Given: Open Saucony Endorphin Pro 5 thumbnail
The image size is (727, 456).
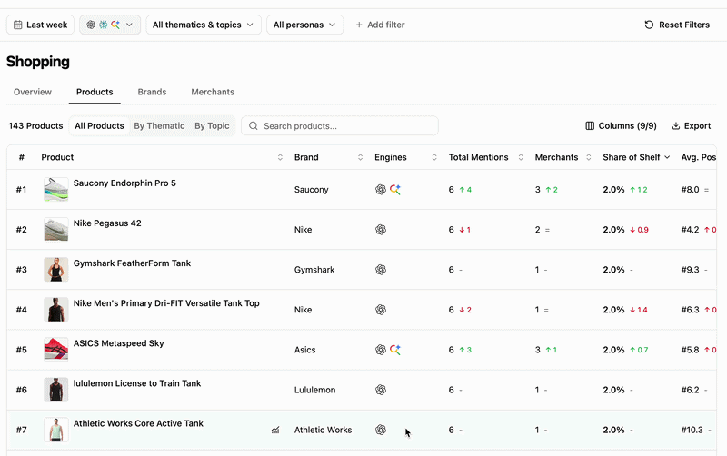Looking at the screenshot, I should 56,189.
